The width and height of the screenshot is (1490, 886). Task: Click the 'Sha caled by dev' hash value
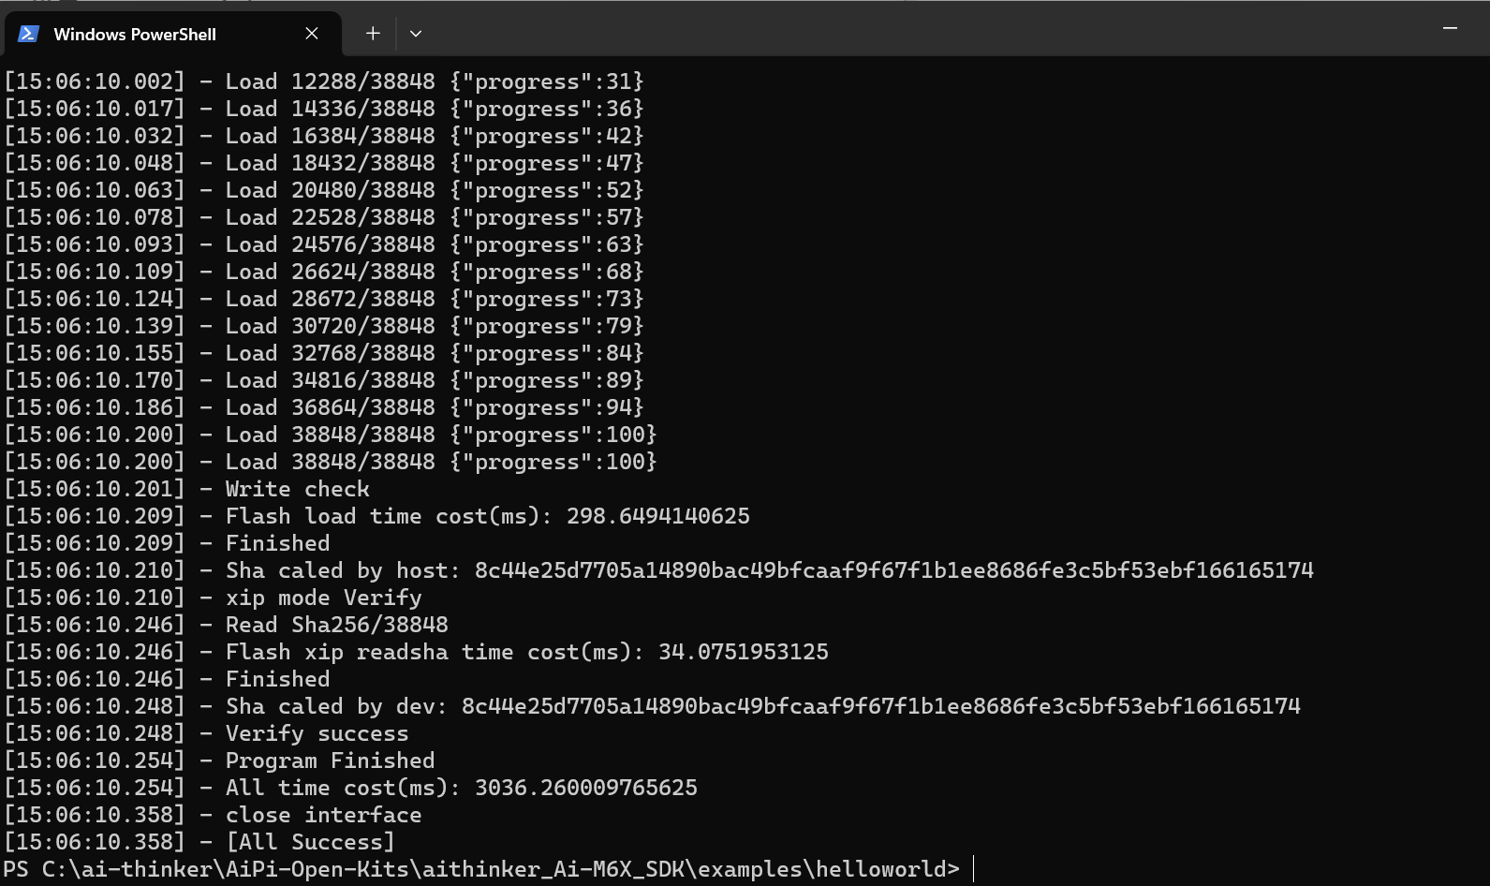pyautogui.click(x=880, y=706)
